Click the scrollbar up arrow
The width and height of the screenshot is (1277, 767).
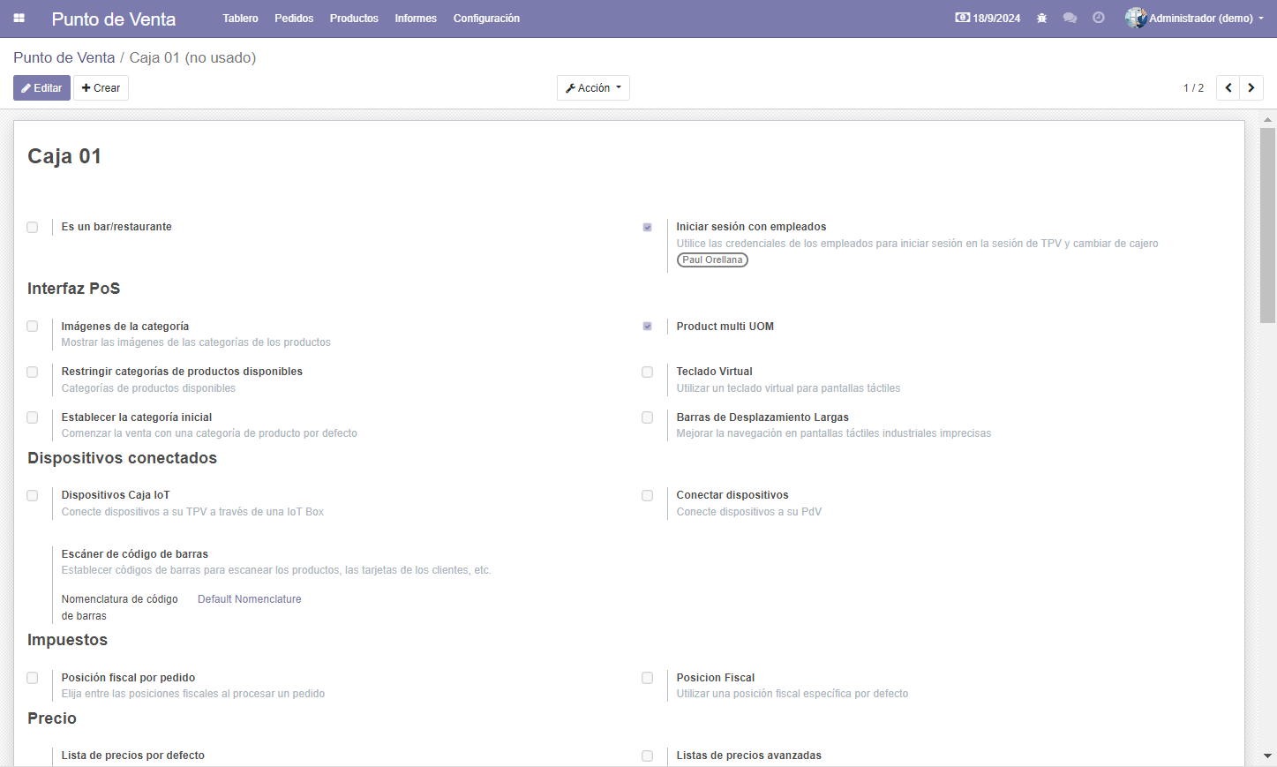1268,119
